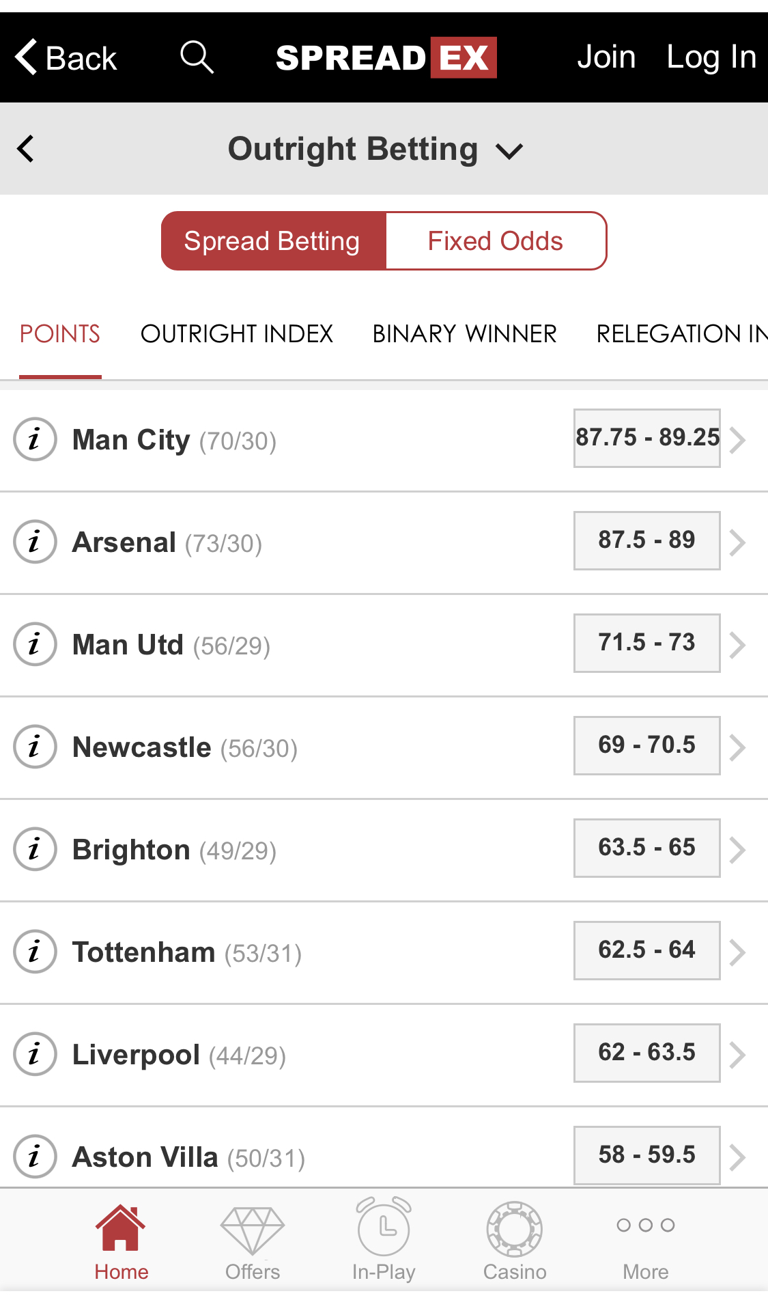The width and height of the screenshot is (768, 1300).
Task: Tap Join in the header
Action: point(606,57)
